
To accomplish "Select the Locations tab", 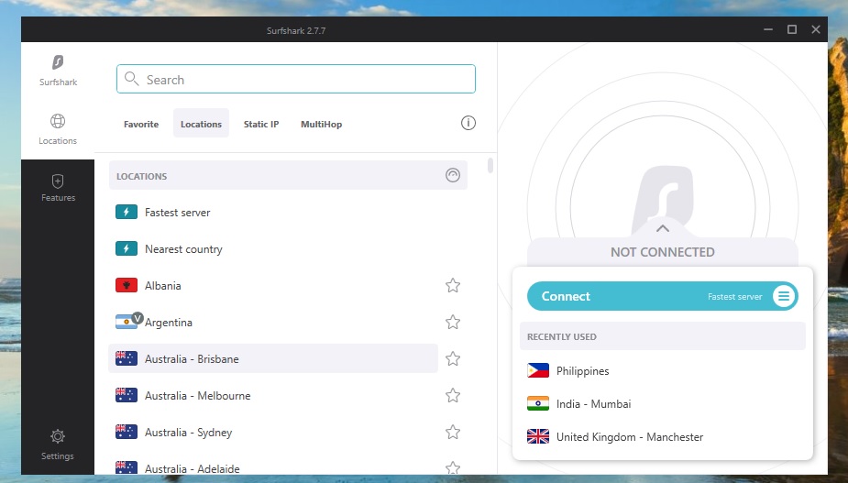I will pos(201,124).
